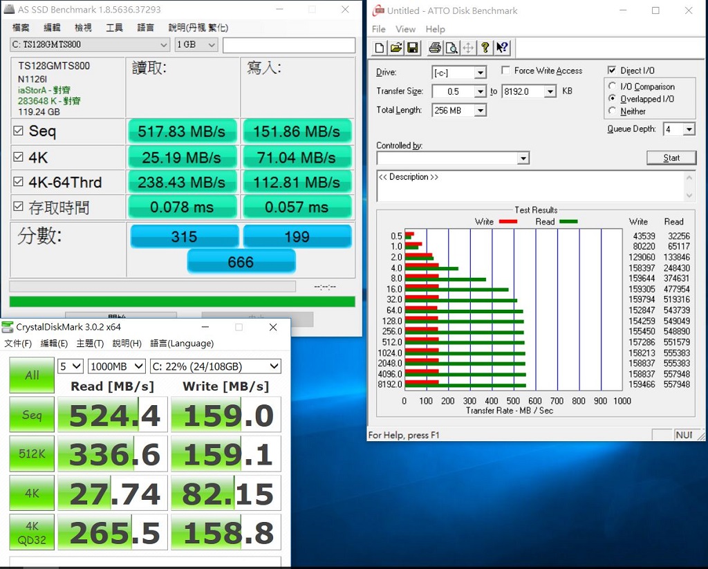Click the Move crosshair icon in ATTO toolbar
Screen dimensions: 708x569
pos(468,48)
